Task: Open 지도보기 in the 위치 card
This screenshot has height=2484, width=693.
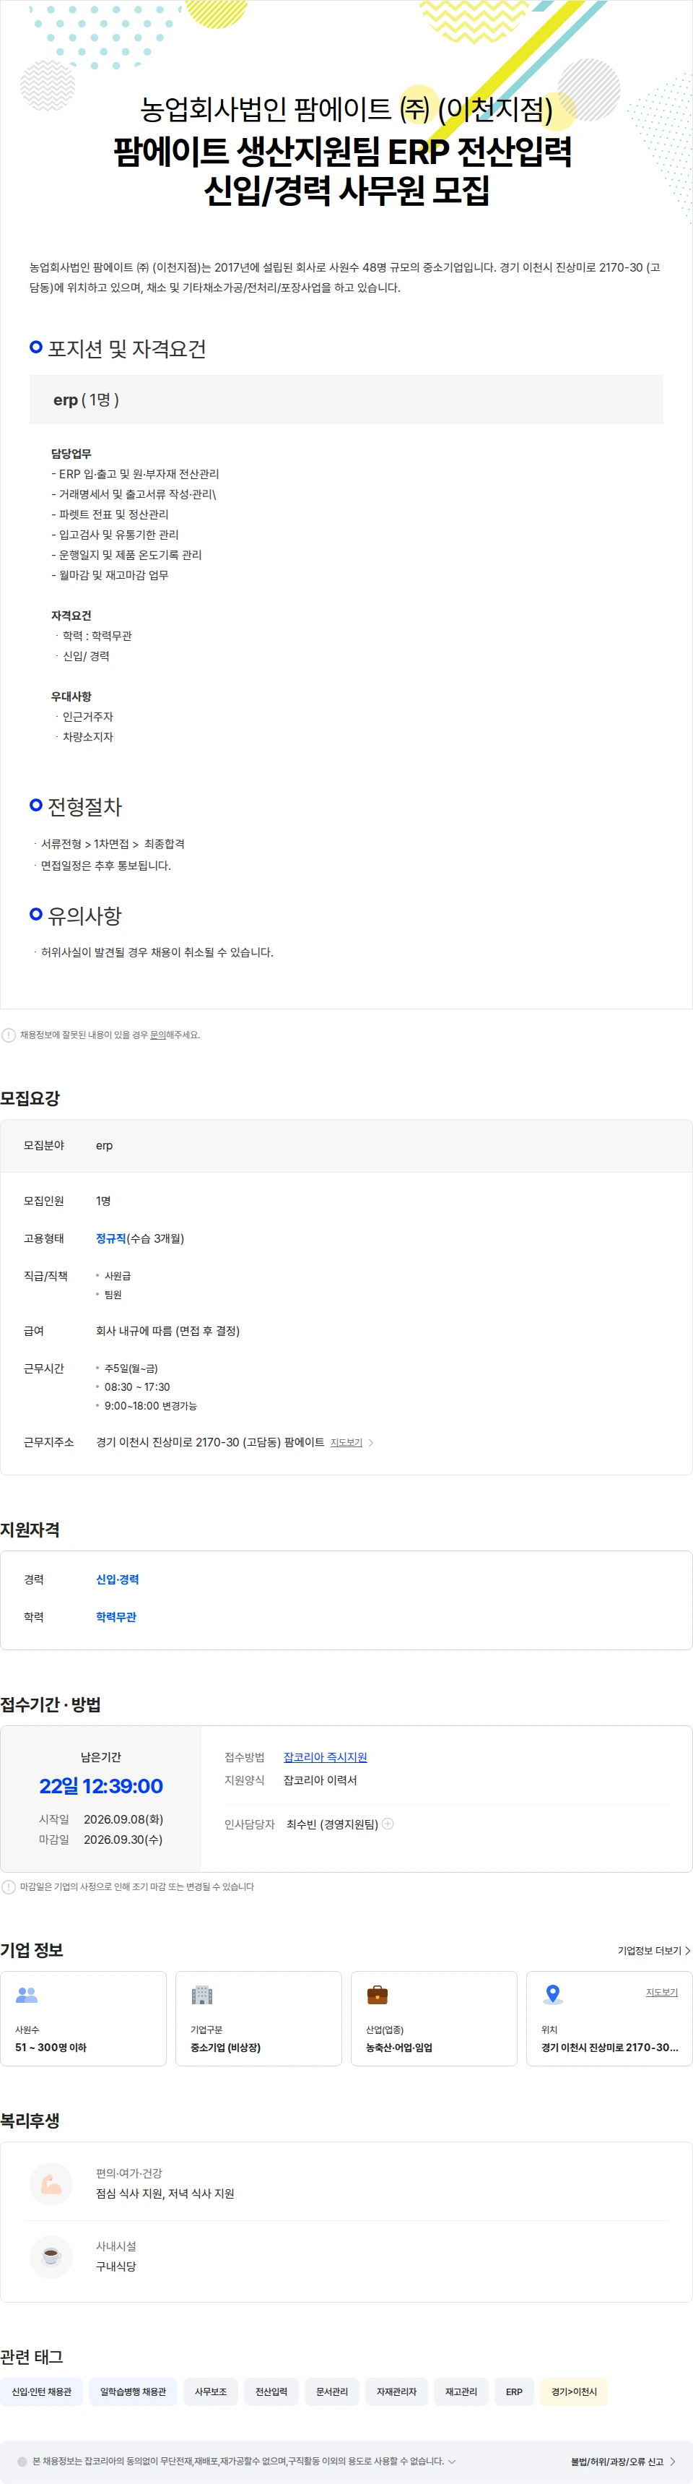Action: coord(661,1992)
